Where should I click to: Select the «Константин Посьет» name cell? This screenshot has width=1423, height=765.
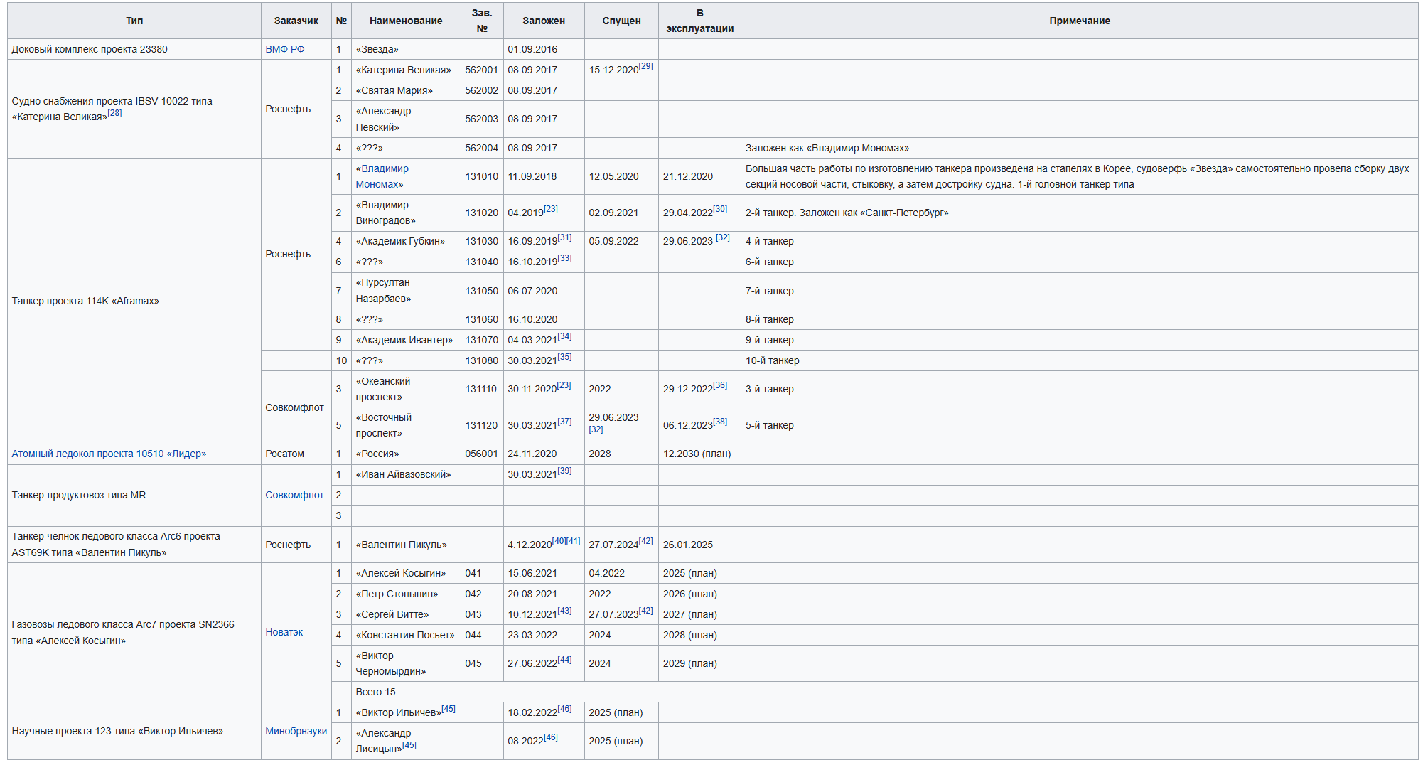(x=406, y=635)
